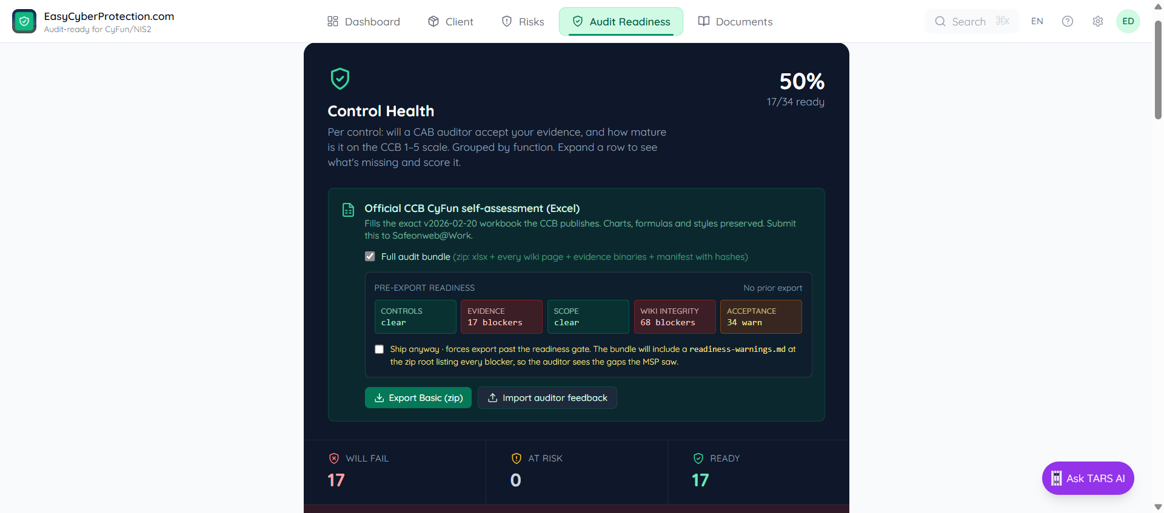The height and width of the screenshot is (513, 1164).
Task: Click the No prior export label
Action: tap(773, 288)
